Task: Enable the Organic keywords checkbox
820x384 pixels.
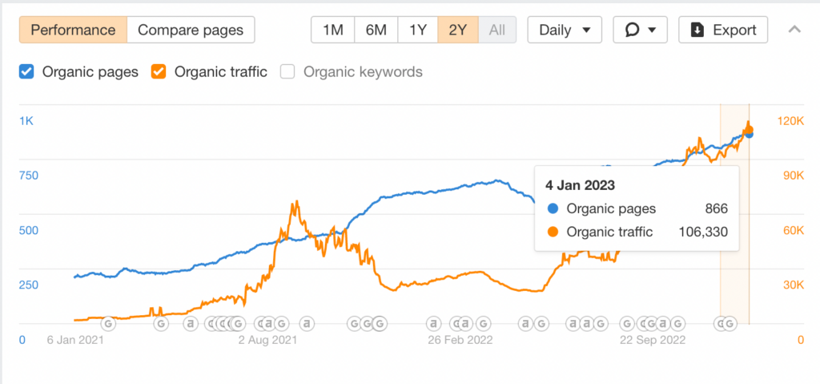Action: (x=287, y=71)
